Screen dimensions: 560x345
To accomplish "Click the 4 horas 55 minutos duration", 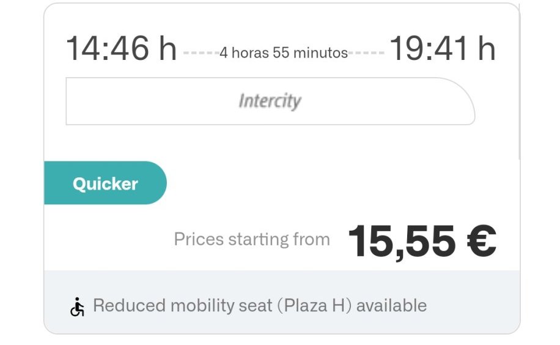I will (x=284, y=53).
